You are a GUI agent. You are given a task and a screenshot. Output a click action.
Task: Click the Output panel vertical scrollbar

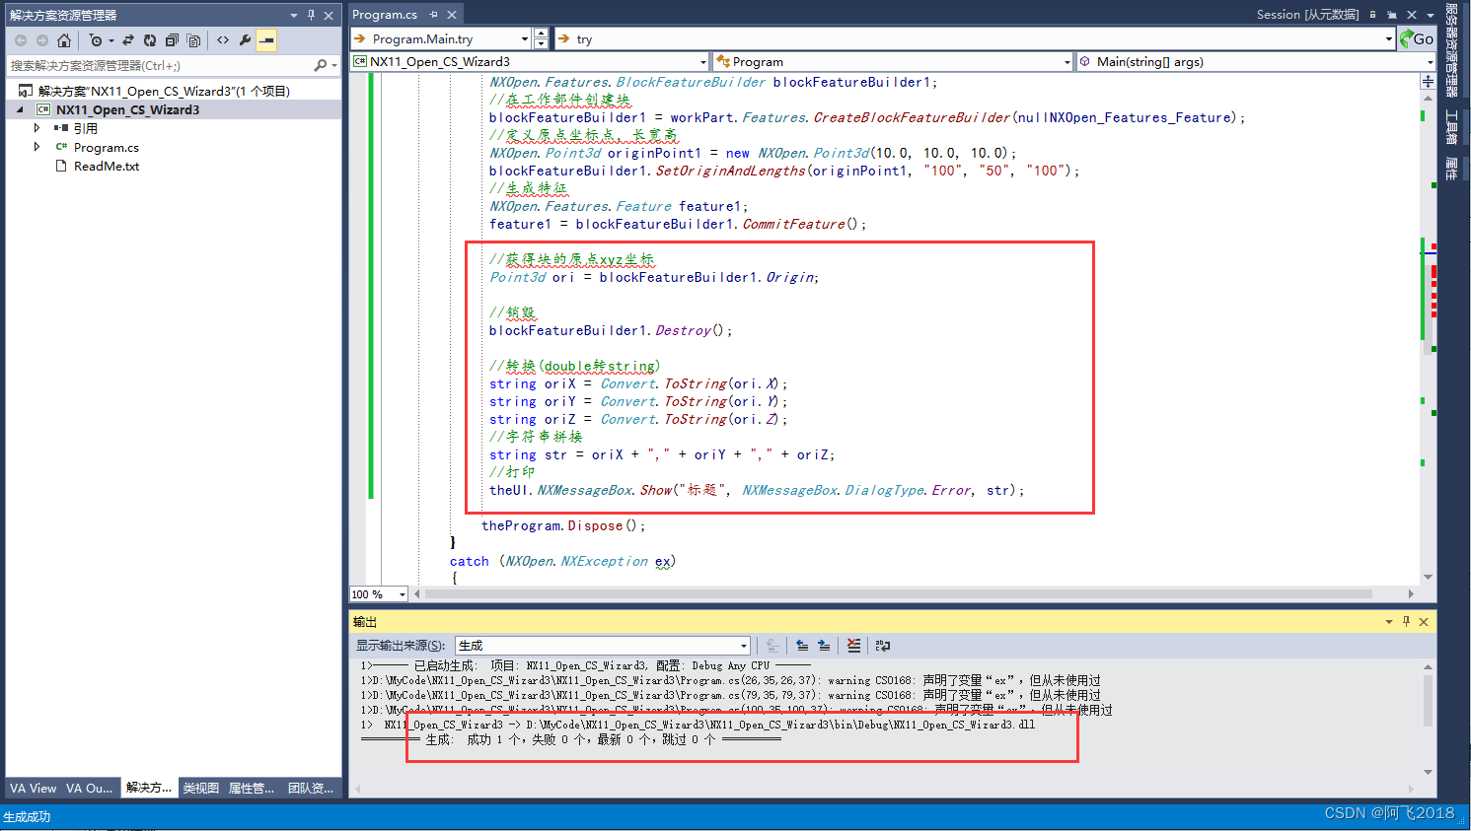[1428, 701]
